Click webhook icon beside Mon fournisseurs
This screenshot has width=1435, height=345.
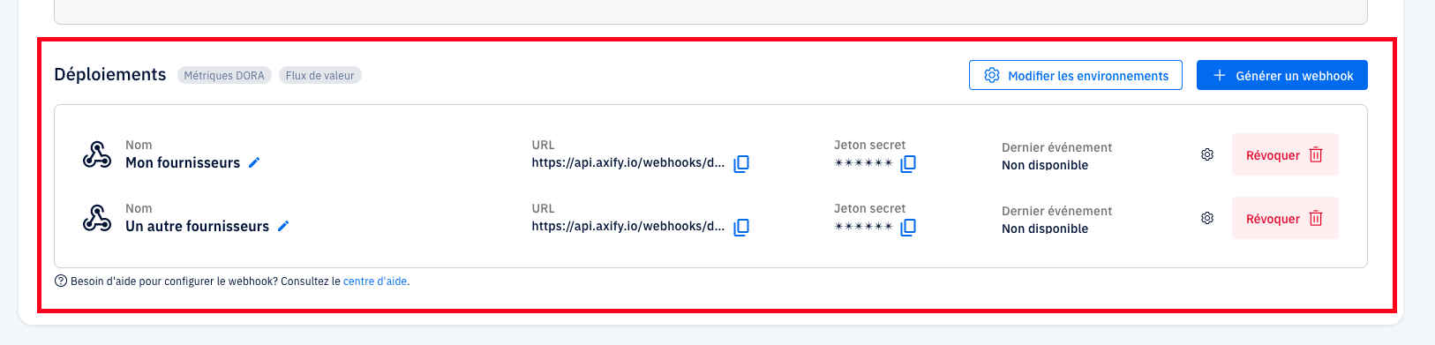(x=97, y=154)
